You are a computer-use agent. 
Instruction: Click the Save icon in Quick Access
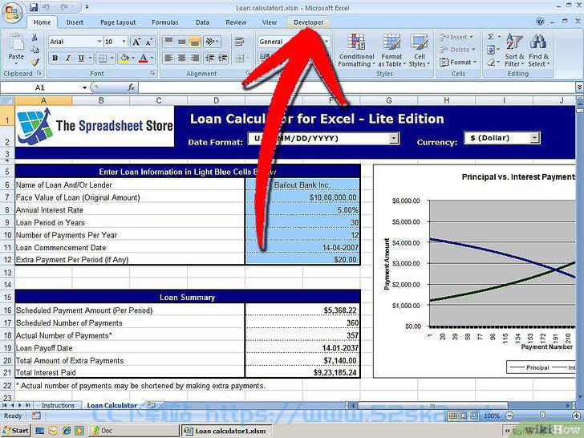pyautogui.click(x=34, y=6)
